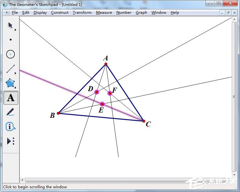Choose the Marker pen tool
The image size is (240, 192).
[x=10, y=112]
